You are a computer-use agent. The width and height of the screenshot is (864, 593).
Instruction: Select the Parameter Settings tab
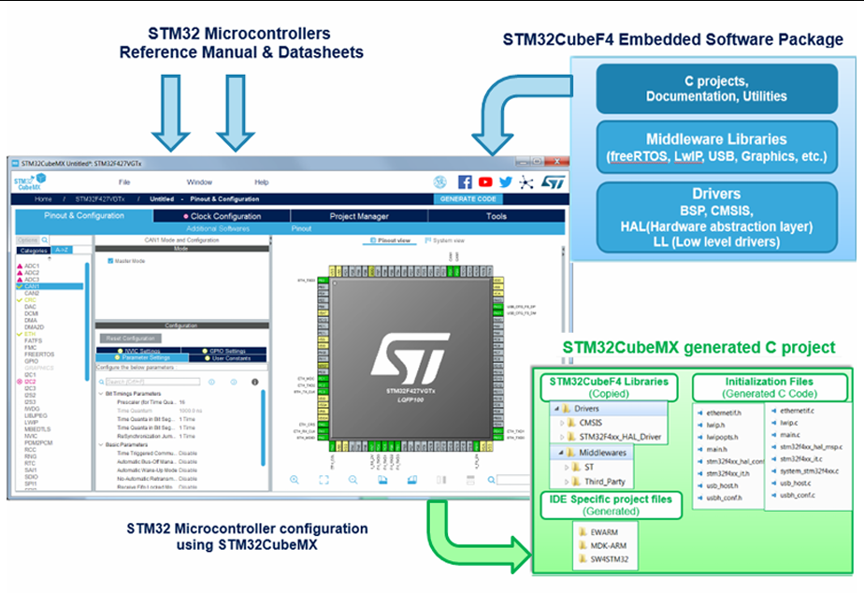(x=142, y=357)
